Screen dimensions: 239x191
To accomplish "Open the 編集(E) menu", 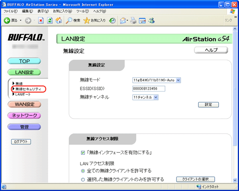I will 27,11.
